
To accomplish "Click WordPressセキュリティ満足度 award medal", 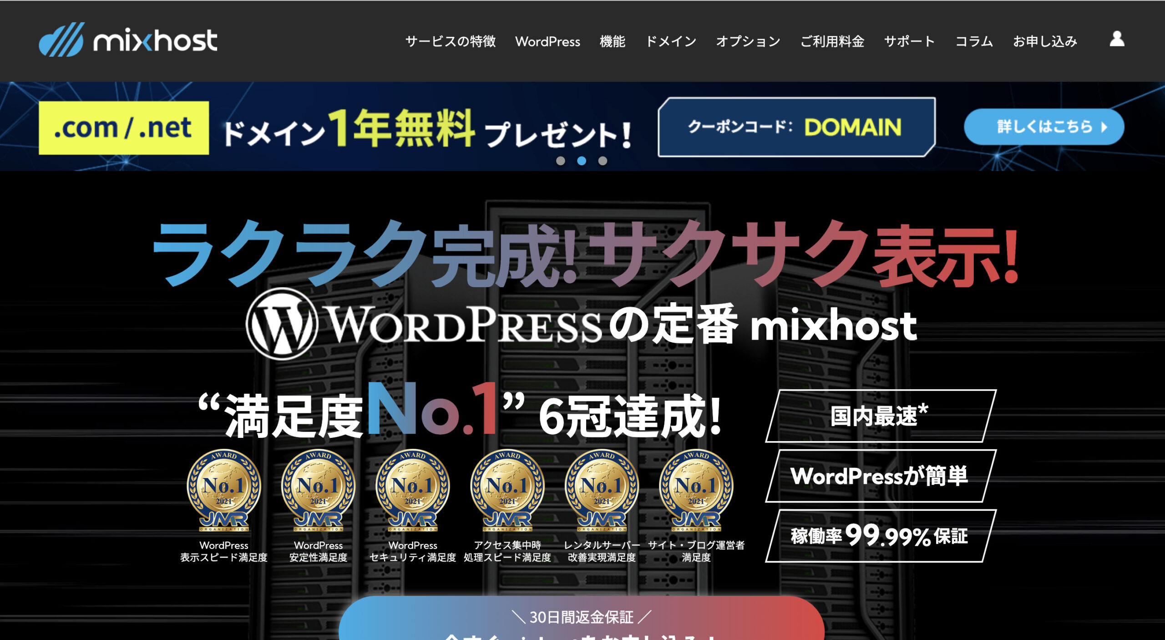I will [413, 490].
